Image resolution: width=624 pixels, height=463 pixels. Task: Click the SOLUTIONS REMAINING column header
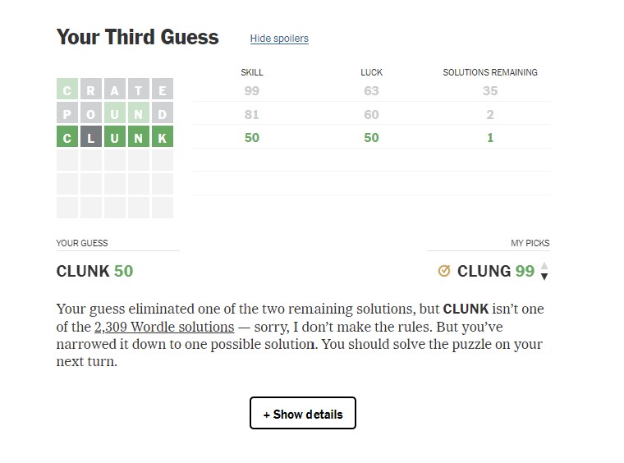tap(490, 72)
